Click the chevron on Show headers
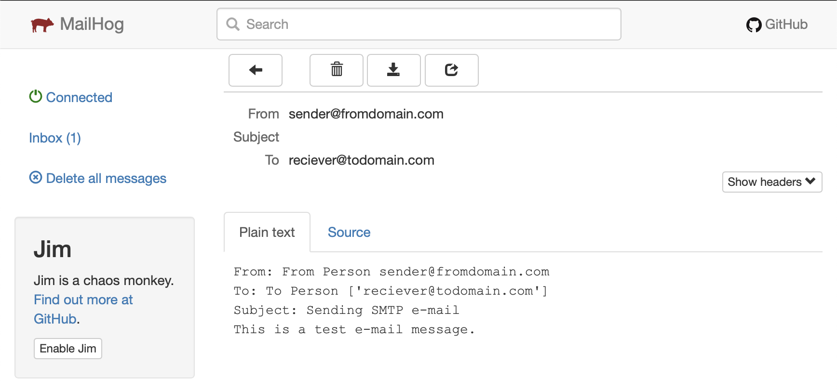Image resolution: width=837 pixels, height=390 pixels. pyautogui.click(x=810, y=181)
